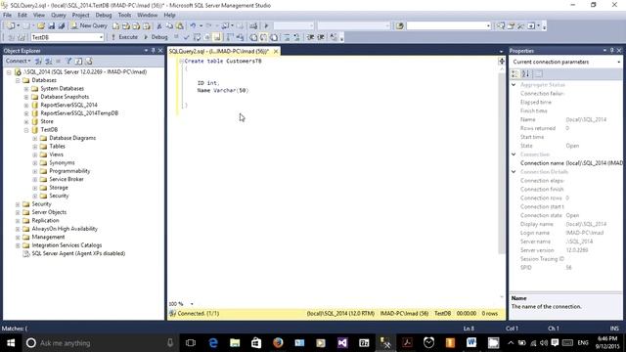The height and width of the screenshot is (352, 626).
Task: Collapse the Connection Details section
Action: (x=514, y=172)
